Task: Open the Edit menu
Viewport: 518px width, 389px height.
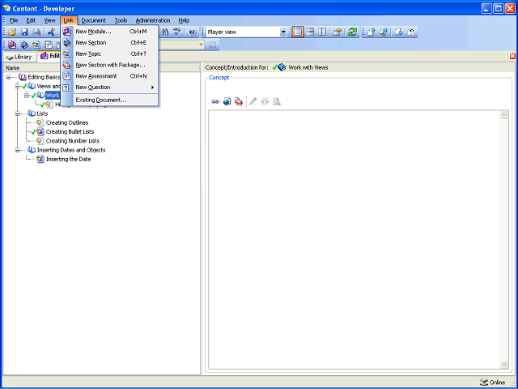Action: 31,20
